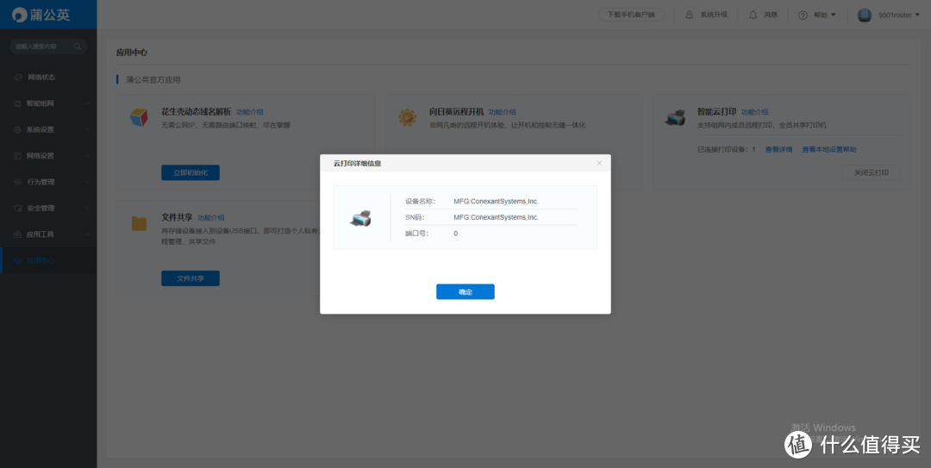
Task: Expand the 应用工具 chevron
Action: (x=87, y=234)
